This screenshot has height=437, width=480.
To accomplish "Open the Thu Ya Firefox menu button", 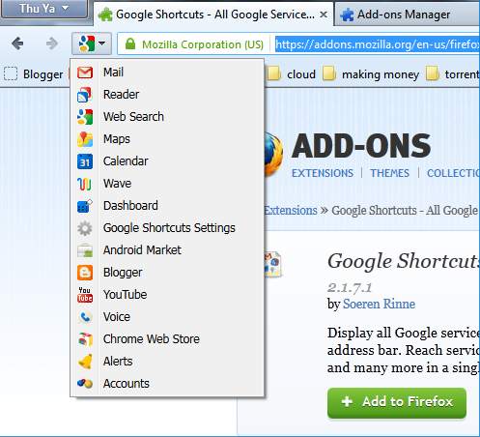I will pos(43,9).
